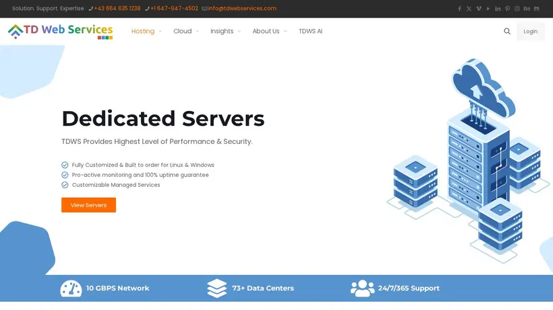This screenshot has height=310, width=553.
Task: Click the TD Web Services logo
Action: [60, 32]
